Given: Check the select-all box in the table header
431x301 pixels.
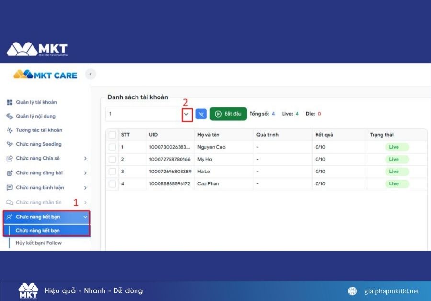Looking at the screenshot, I should click(113, 135).
